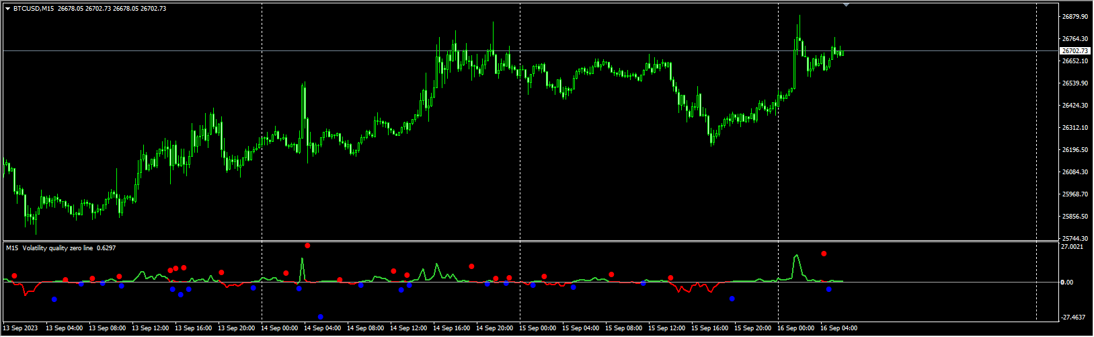Click the '13 Sep 08:00' time label

point(107,328)
